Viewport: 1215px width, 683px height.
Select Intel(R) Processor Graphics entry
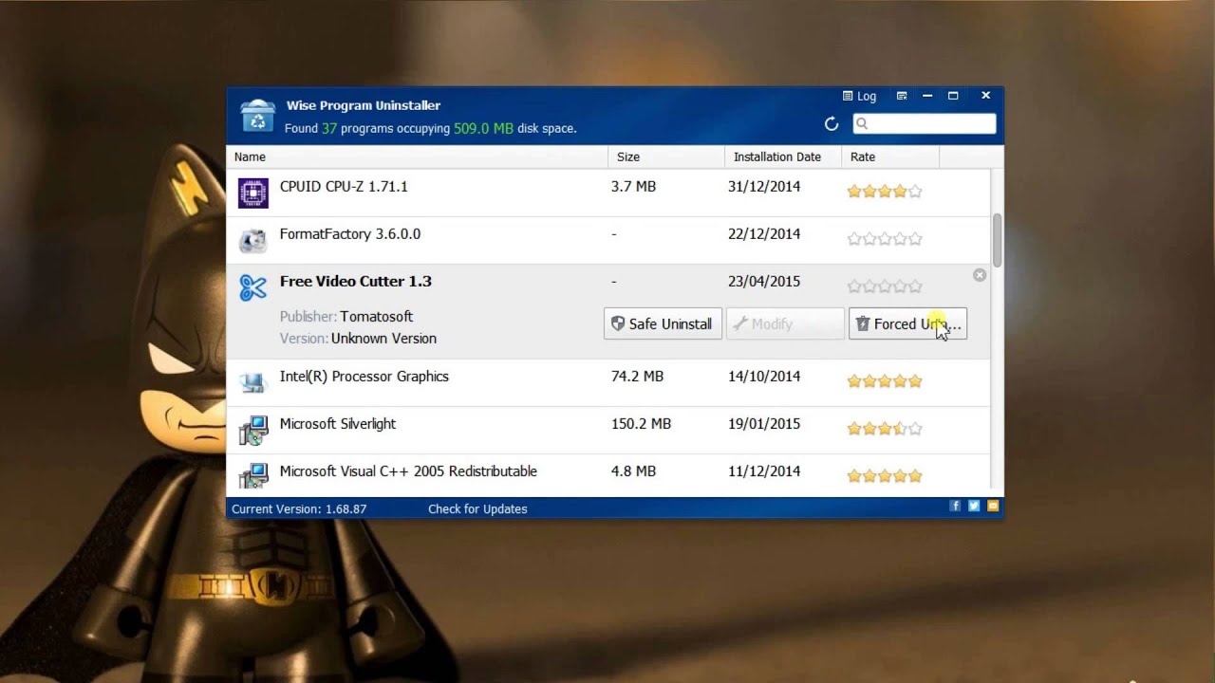[607, 382]
